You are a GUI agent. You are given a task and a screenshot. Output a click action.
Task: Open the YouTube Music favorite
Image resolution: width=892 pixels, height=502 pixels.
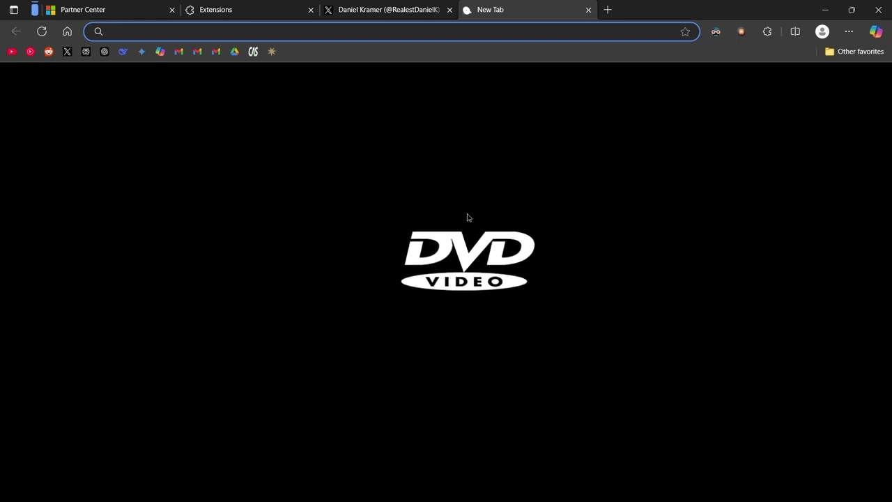click(30, 52)
